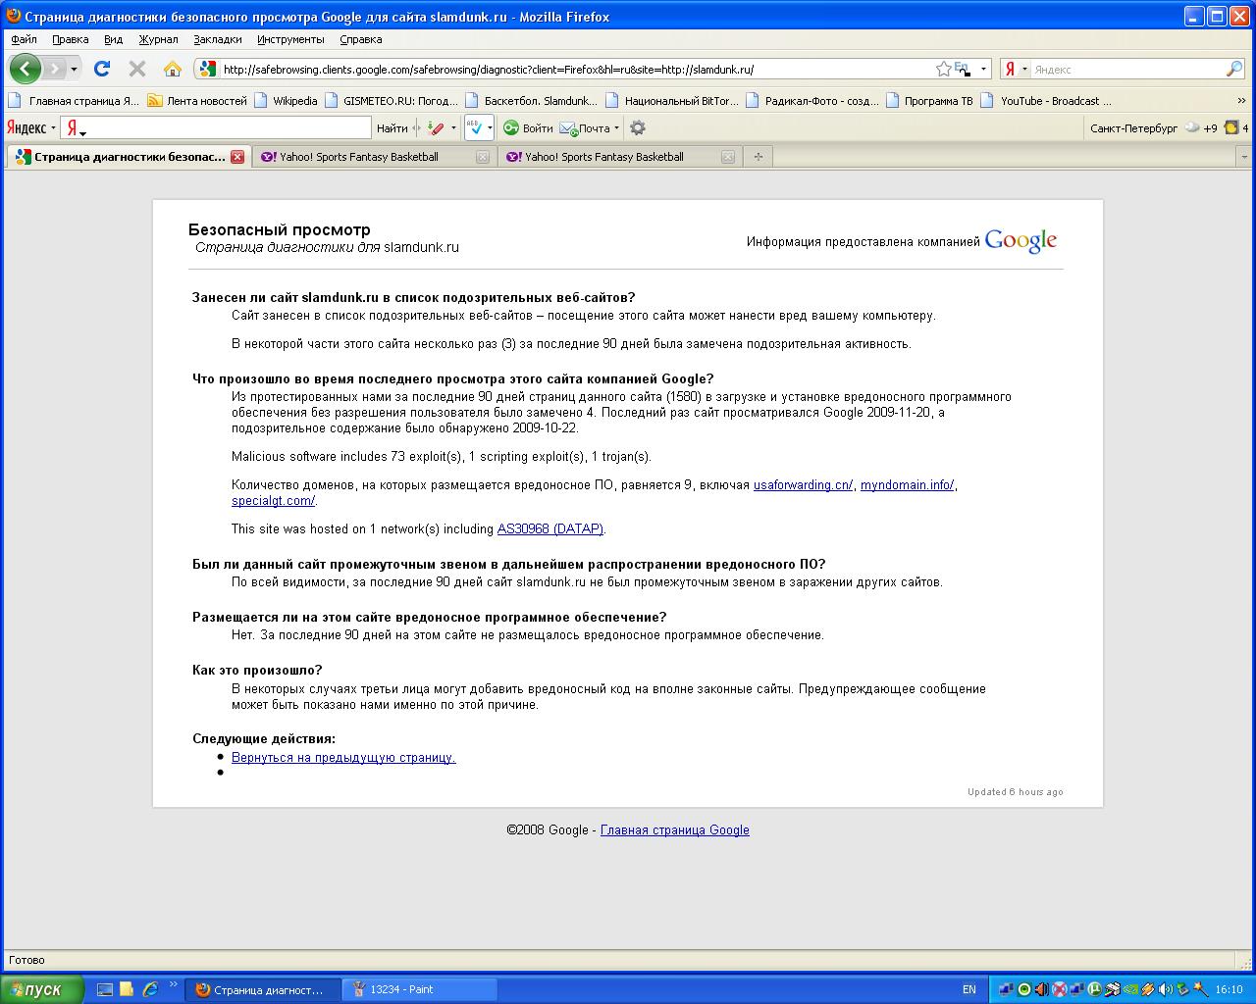The width and height of the screenshot is (1256, 1004).
Task: Open the Закладки menu
Action: click(x=218, y=39)
